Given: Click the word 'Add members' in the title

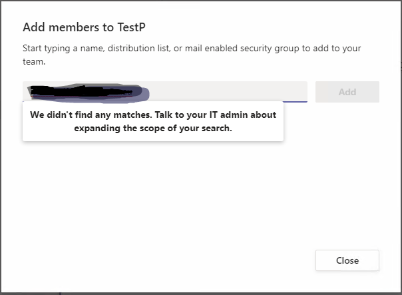Looking at the screenshot, I should (57, 27).
